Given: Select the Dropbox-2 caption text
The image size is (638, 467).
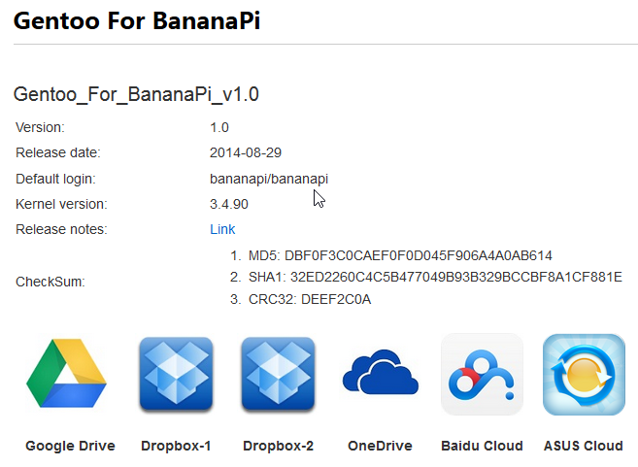Looking at the screenshot, I should coord(278,447).
